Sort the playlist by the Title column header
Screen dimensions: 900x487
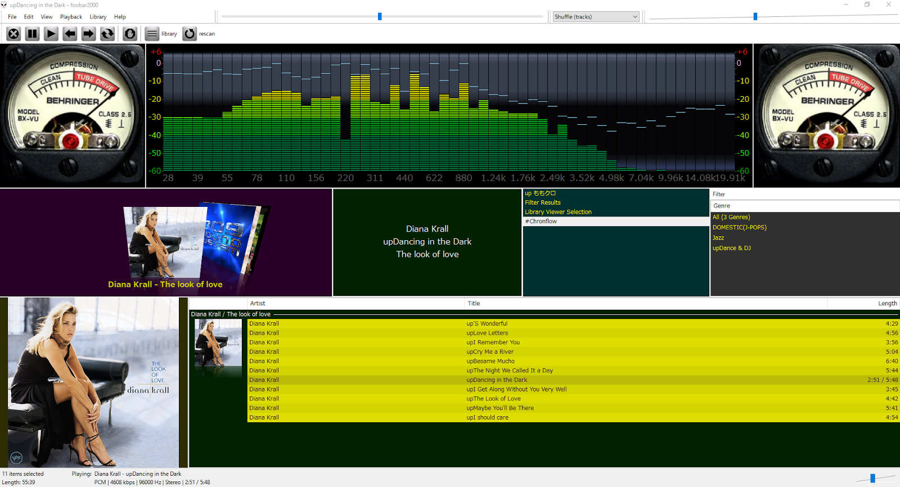[646, 304]
